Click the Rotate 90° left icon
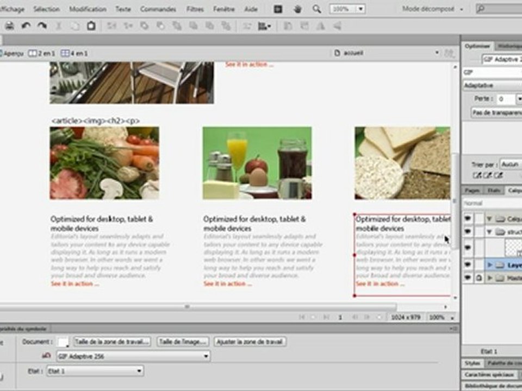The height and width of the screenshot is (391, 522). click(x=288, y=26)
